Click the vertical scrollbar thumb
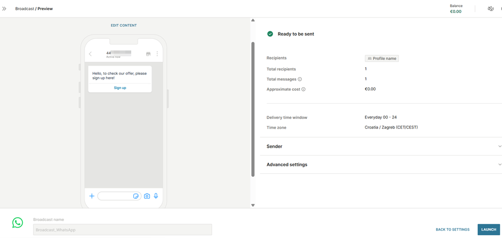Image resolution: width=502 pixels, height=238 pixels. (253, 109)
